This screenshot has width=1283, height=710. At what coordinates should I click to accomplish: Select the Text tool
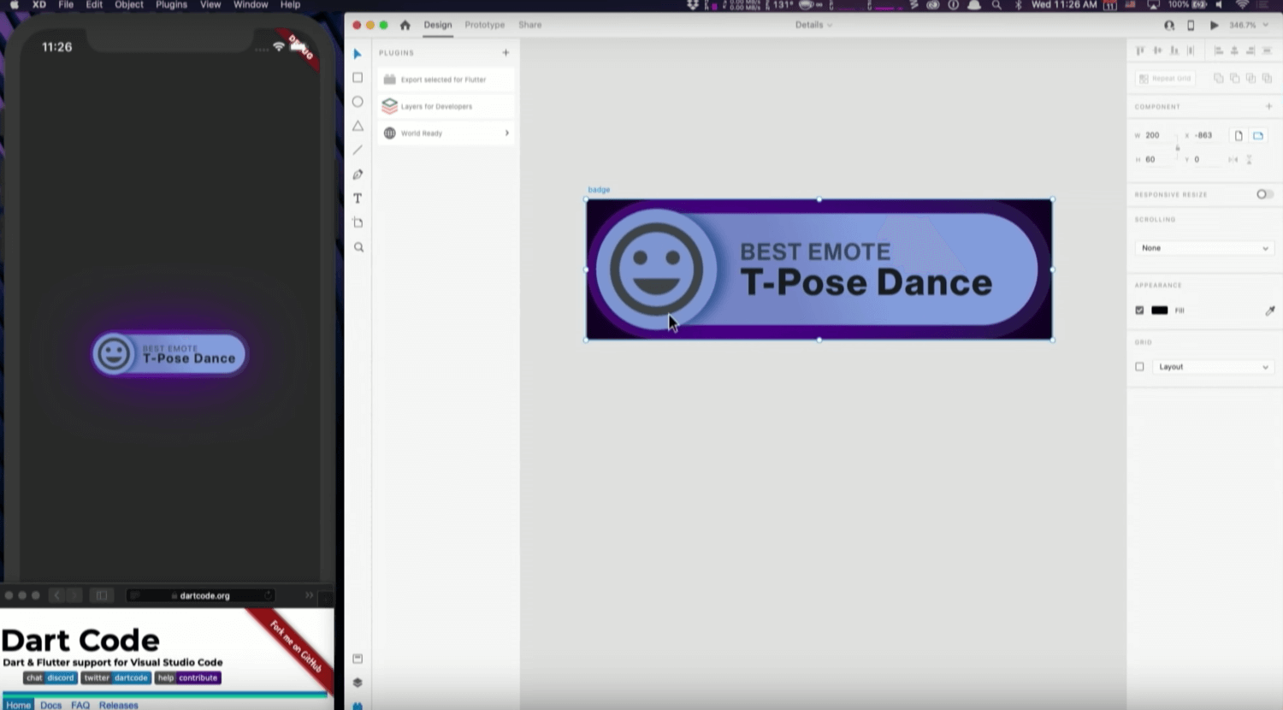(x=358, y=198)
